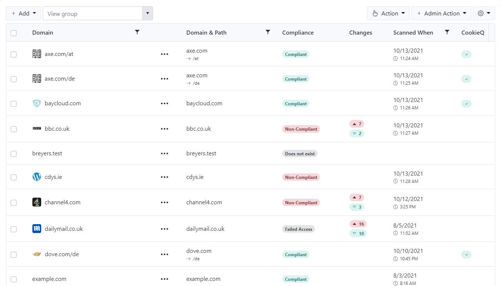The height and width of the screenshot is (286, 501).
Task: Open the Action menu
Action: click(389, 13)
